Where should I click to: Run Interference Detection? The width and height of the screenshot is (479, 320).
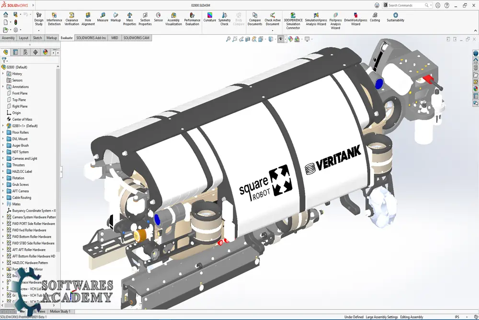(54, 19)
